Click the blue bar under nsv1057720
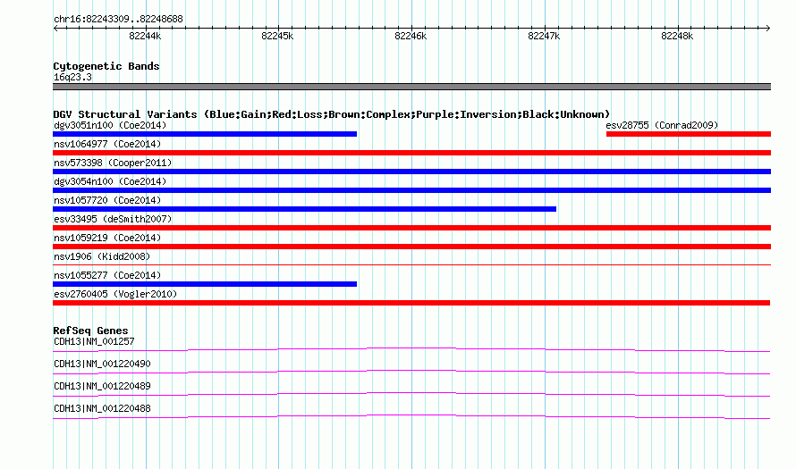 tap(305, 209)
